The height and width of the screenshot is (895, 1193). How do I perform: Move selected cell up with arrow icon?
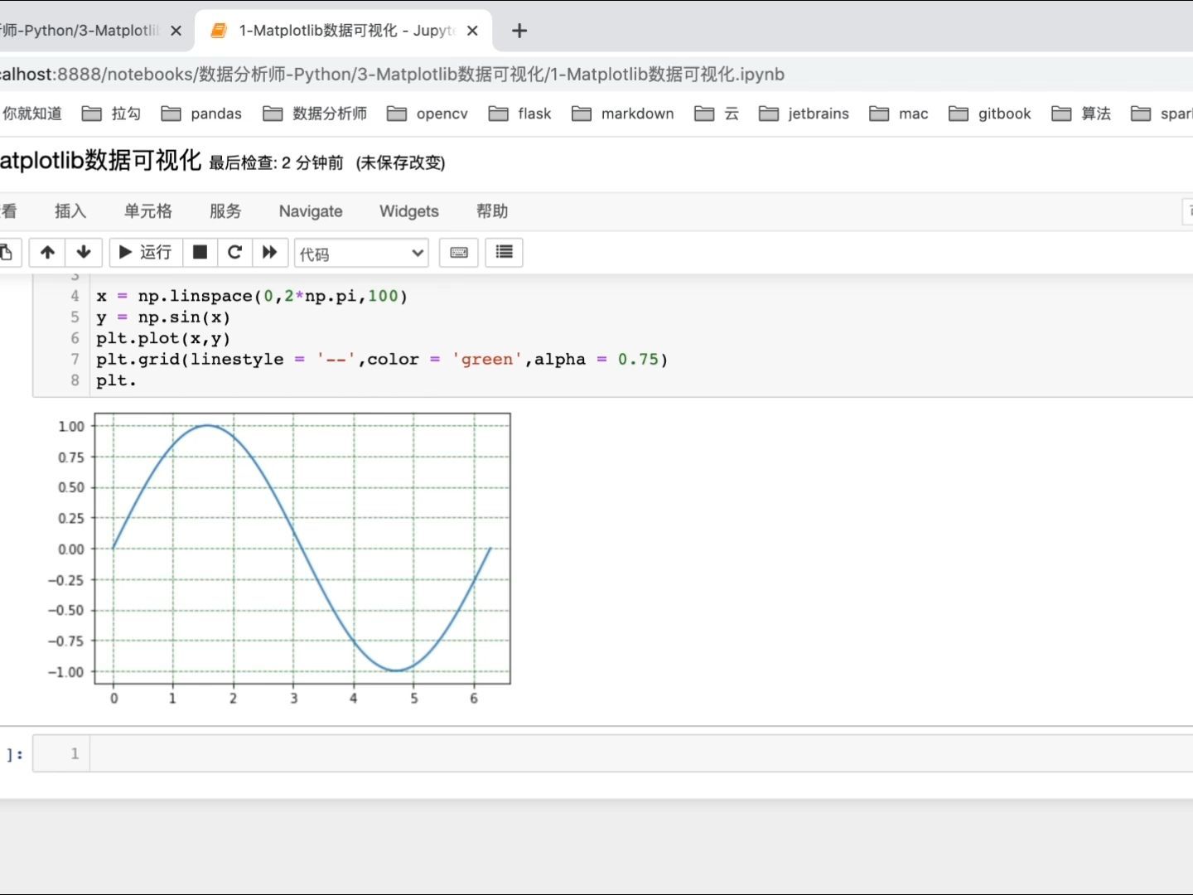coord(47,252)
